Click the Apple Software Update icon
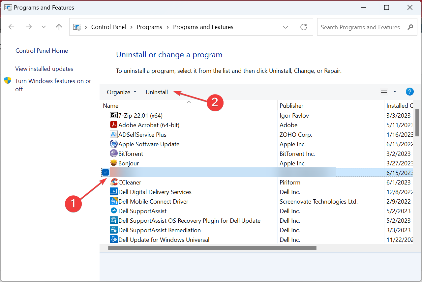Image resolution: width=422 pixels, height=282 pixels. pos(113,144)
